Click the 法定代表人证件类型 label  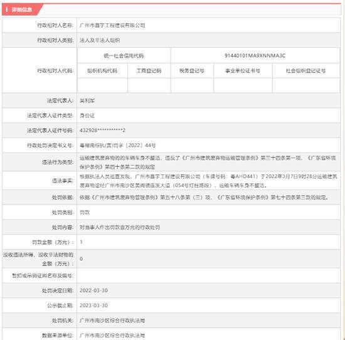point(50,115)
